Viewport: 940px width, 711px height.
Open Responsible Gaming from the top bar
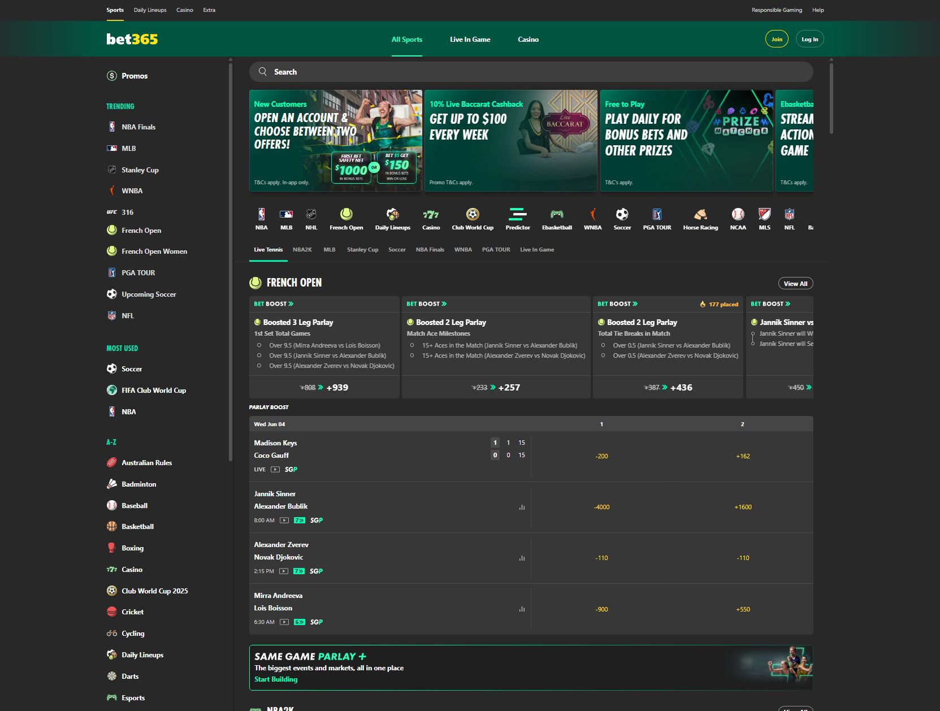pyautogui.click(x=776, y=10)
